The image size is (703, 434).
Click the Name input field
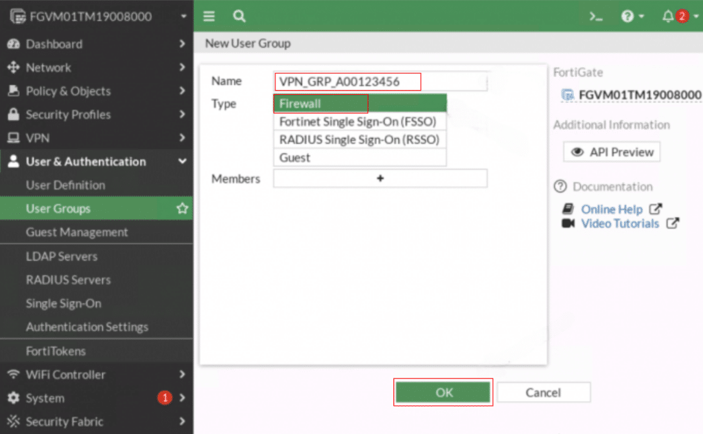pyautogui.click(x=380, y=82)
